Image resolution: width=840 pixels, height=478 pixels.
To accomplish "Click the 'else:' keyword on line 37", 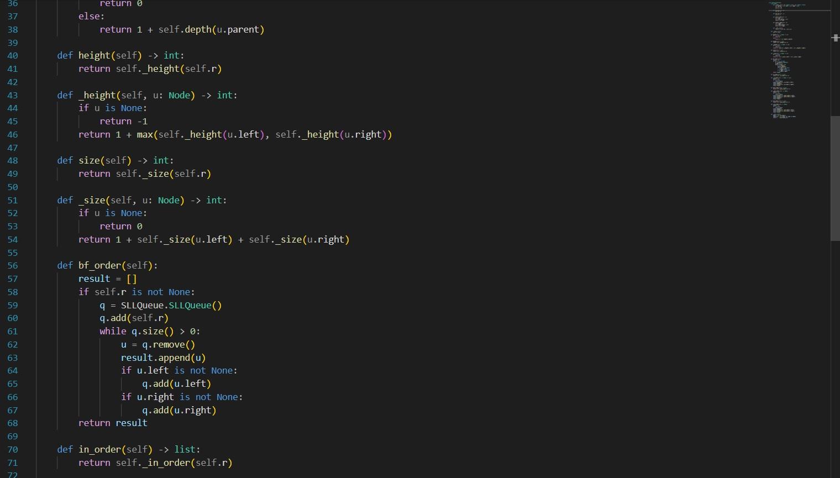I will pyautogui.click(x=92, y=16).
